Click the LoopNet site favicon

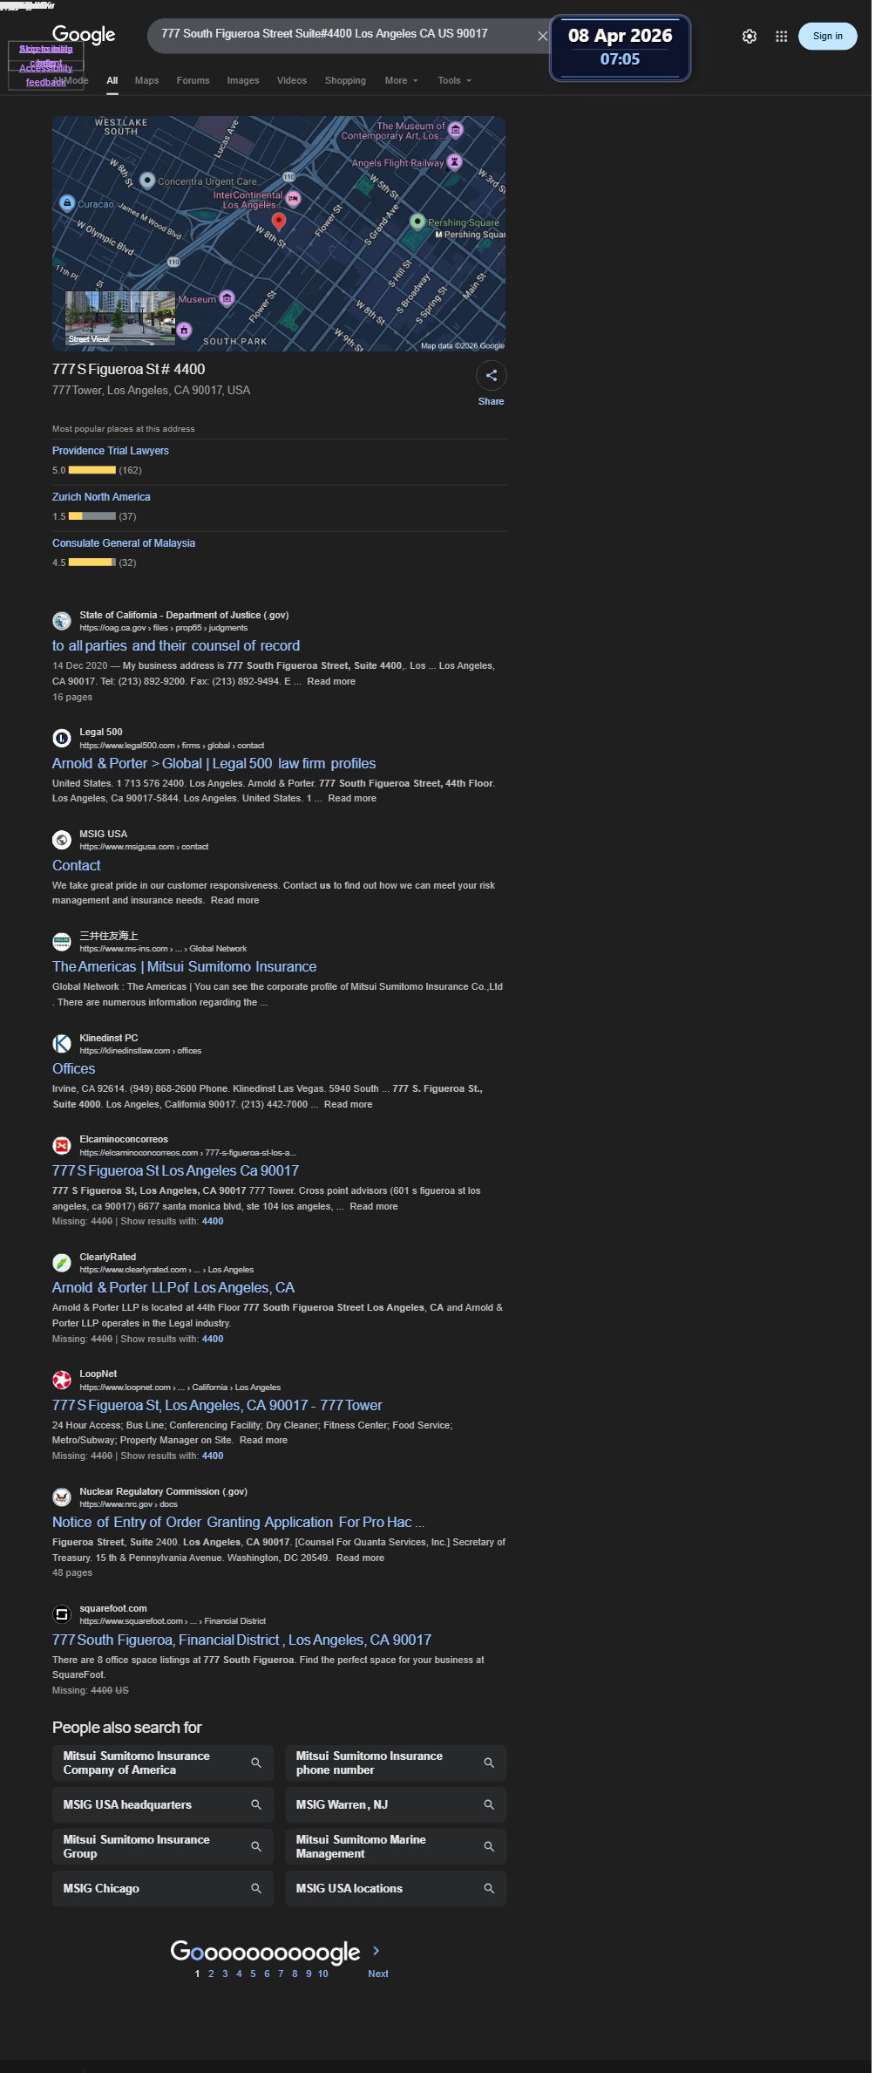point(62,1380)
